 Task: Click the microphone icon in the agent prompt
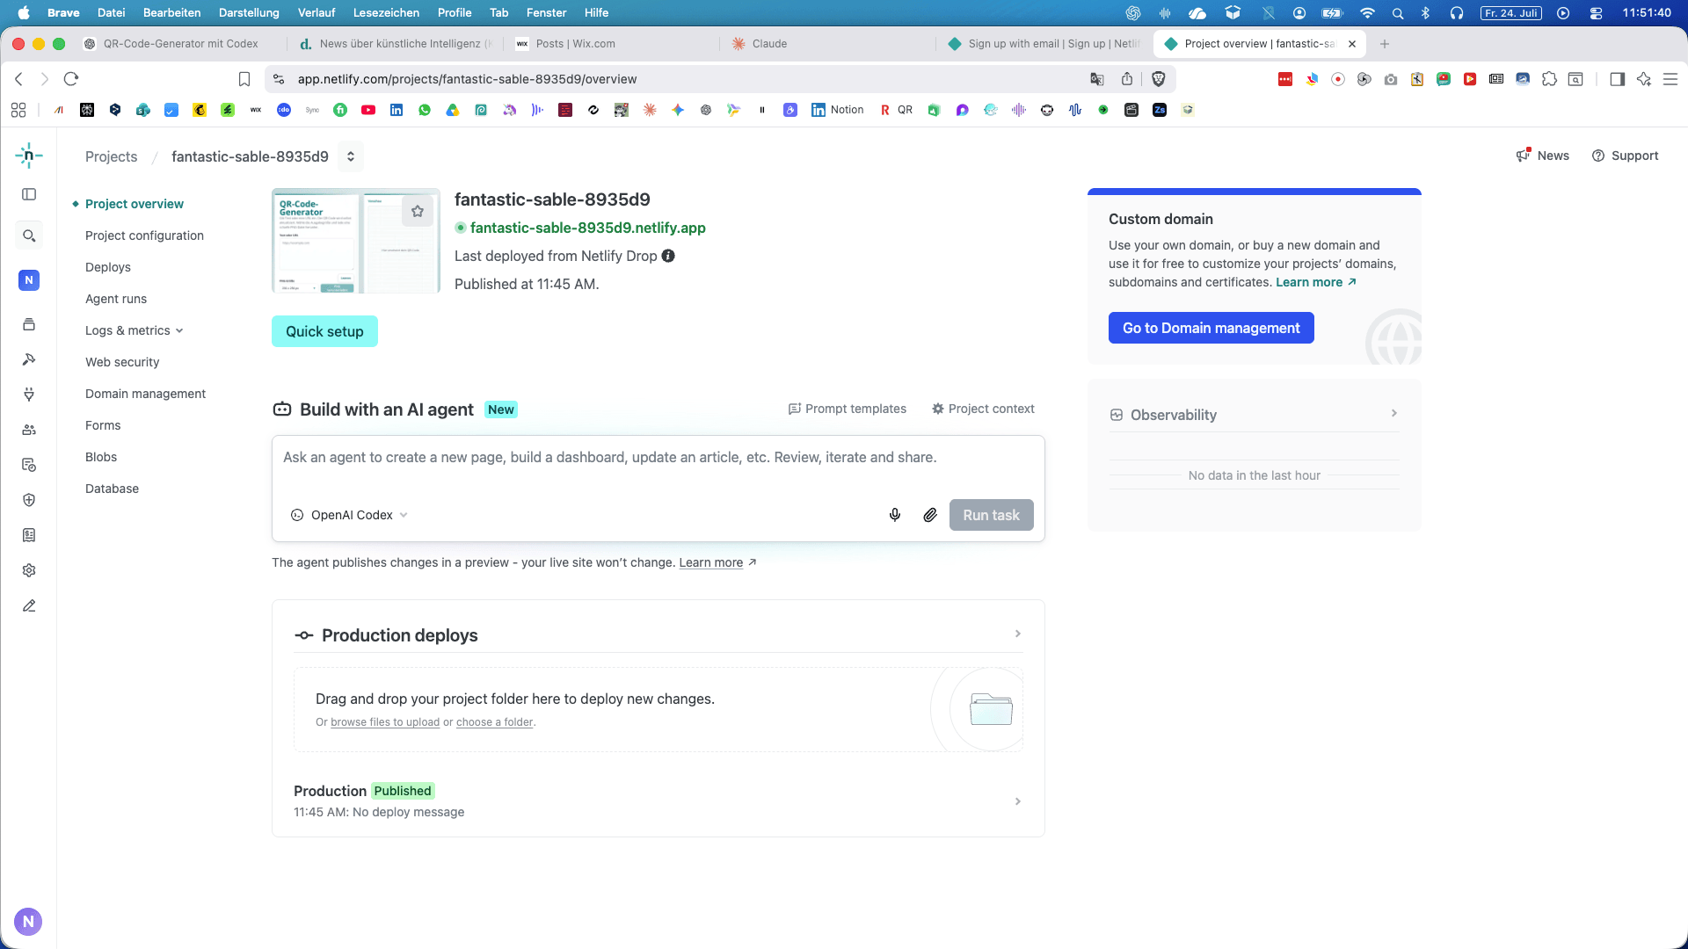coord(895,515)
